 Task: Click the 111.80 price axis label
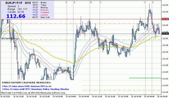coord(165,72)
